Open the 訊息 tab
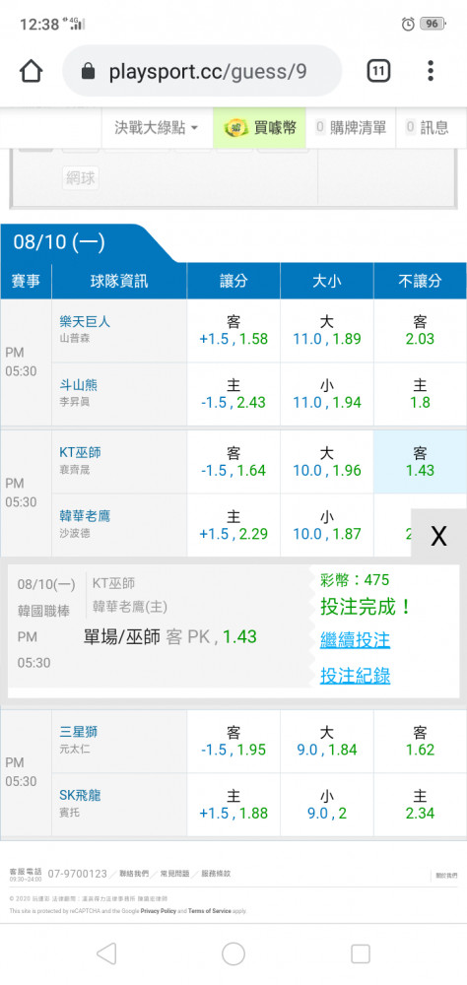This screenshot has height=985, width=467. tap(428, 128)
